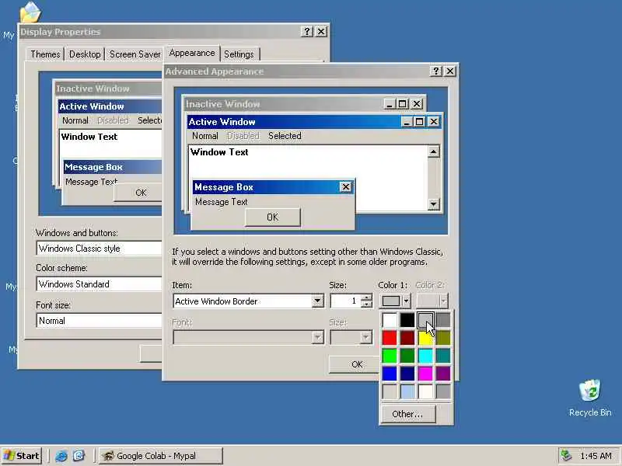The height and width of the screenshot is (466, 622).
Task: Choose the cream off-white swatch
Action: (x=425, y=391)
